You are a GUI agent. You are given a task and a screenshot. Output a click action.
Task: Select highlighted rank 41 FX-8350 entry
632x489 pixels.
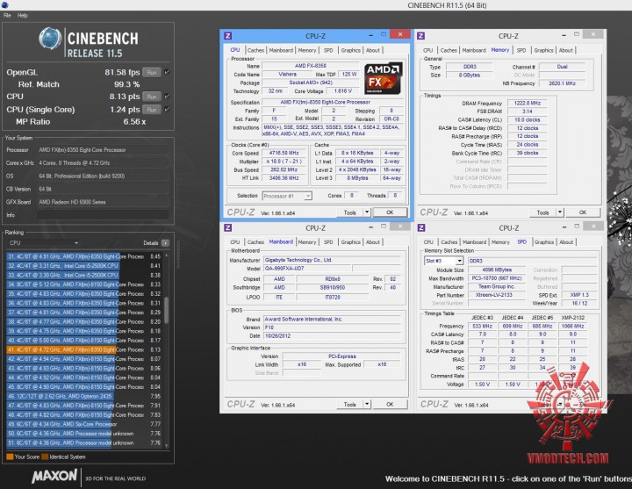tap(84, 349)
